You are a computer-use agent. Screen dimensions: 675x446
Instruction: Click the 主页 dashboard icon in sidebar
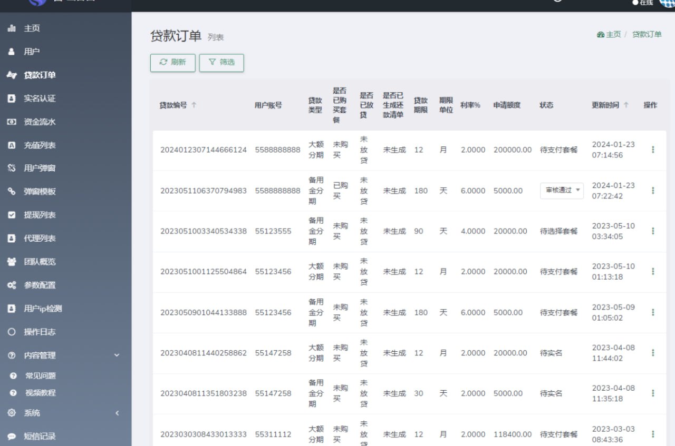(12, 28)
